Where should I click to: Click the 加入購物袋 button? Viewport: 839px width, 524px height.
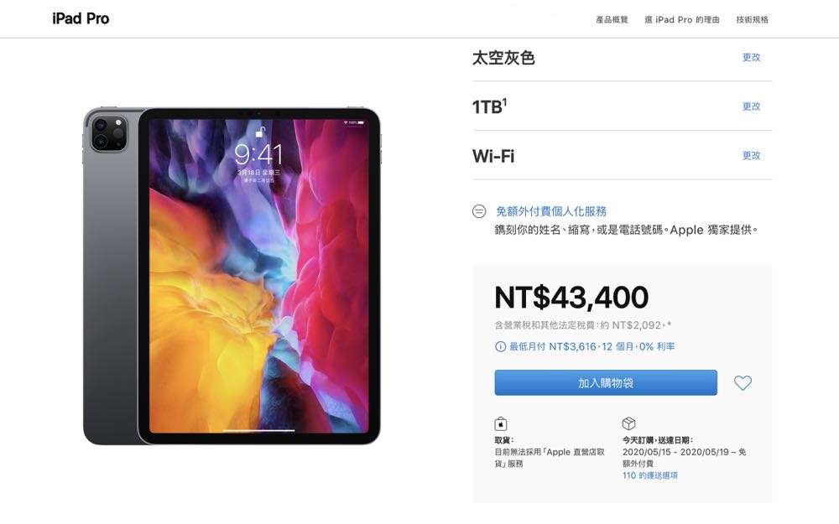[x=606, y=383]
